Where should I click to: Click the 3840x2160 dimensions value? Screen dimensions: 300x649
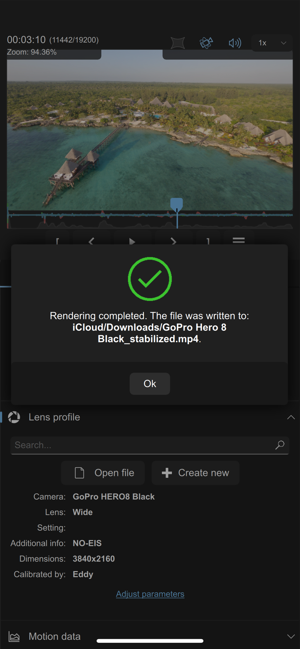[94, 559]
